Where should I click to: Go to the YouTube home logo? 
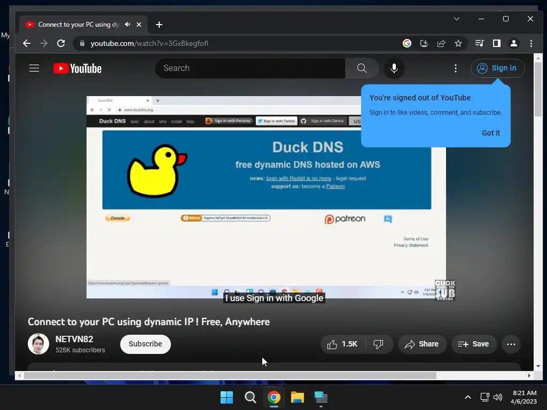77,68
